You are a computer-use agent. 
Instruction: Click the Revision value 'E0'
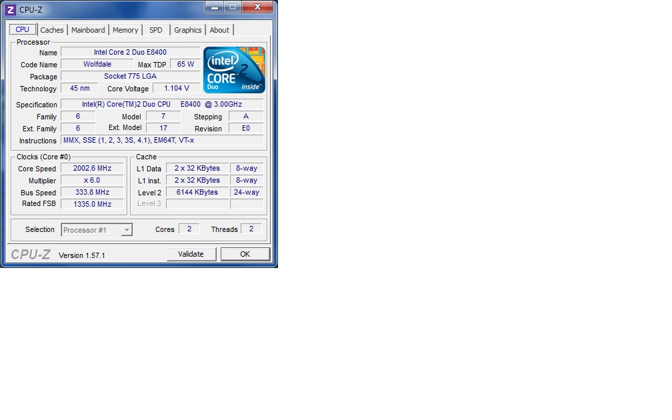[x=246, y=128]
